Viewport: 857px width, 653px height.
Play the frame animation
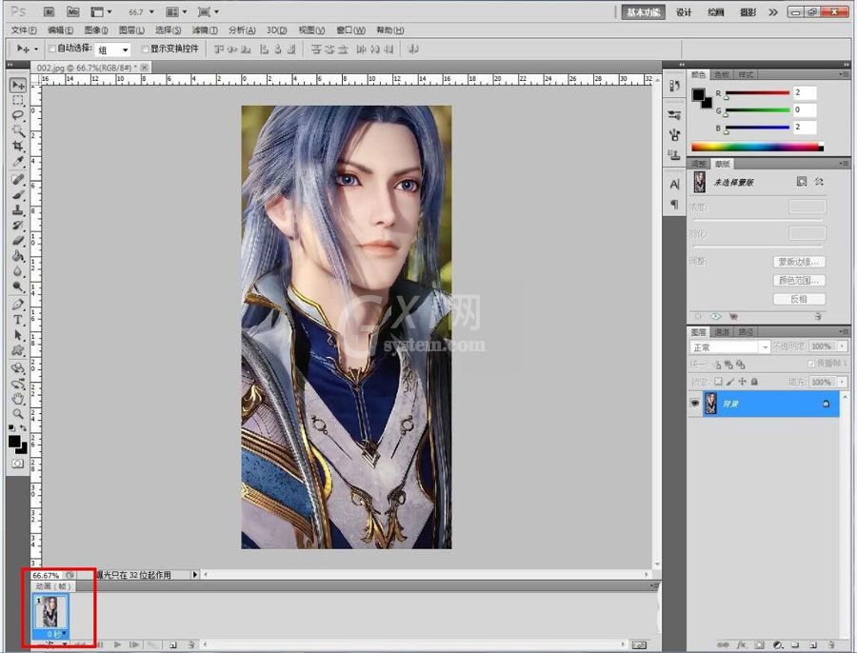[x=117, y=644]
